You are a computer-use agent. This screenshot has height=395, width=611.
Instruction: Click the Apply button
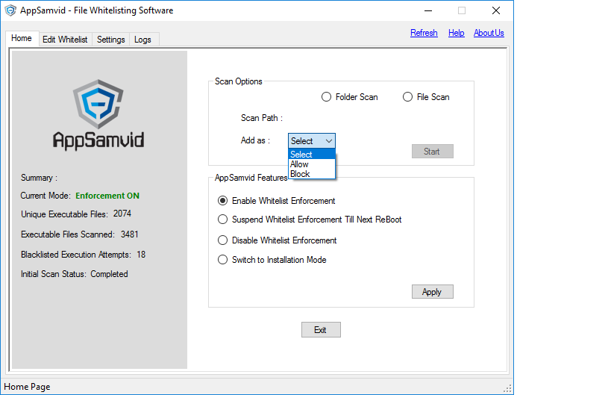click(x=433, y=292)
